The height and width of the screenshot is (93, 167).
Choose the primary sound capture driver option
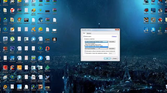tap(96, 45)
